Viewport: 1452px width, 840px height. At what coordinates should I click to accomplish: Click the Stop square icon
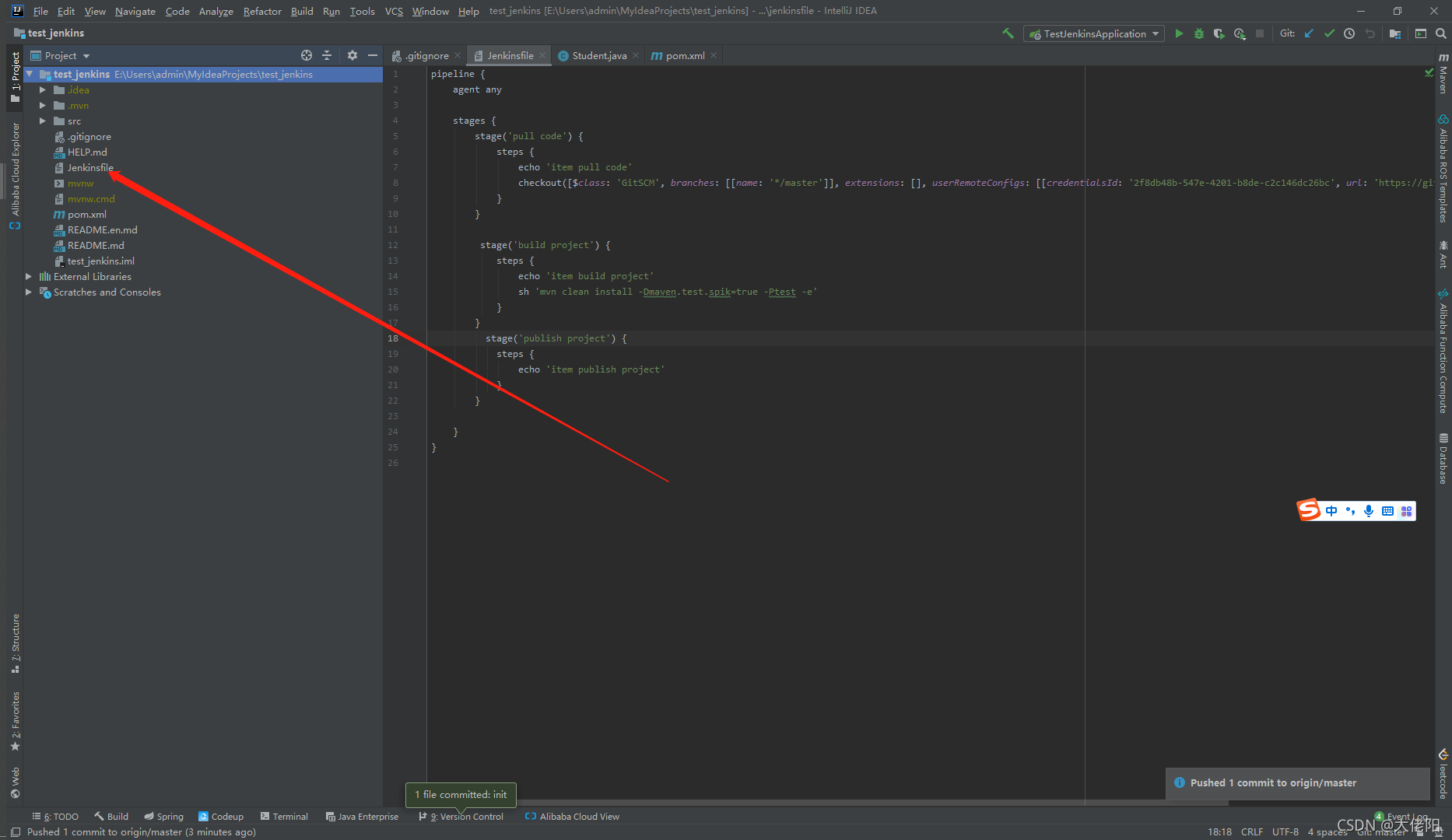coord(1260,33)
